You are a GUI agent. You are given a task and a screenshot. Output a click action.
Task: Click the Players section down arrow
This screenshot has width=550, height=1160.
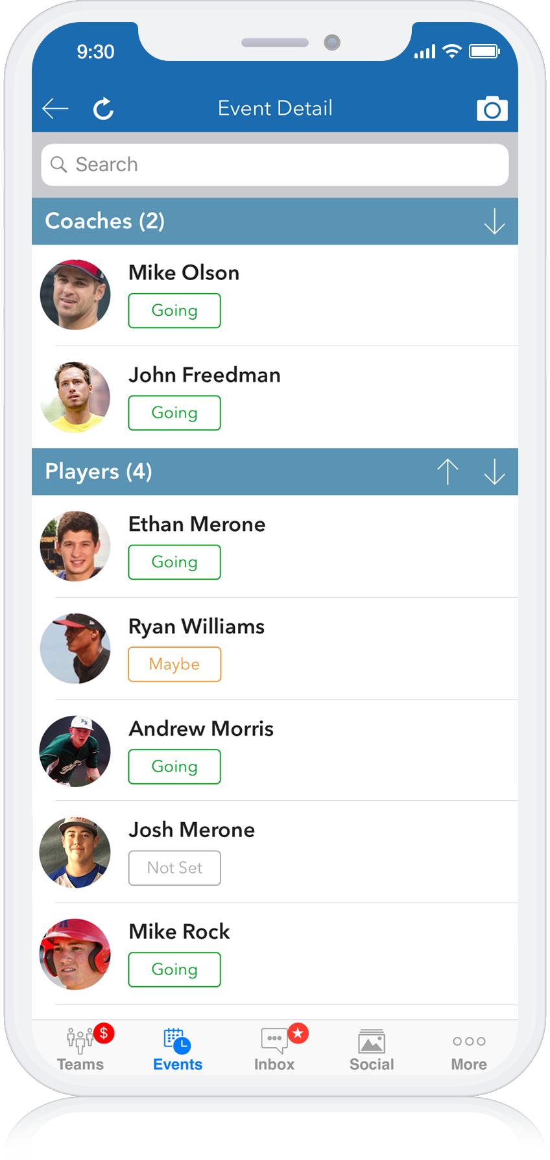coord(494,471)
